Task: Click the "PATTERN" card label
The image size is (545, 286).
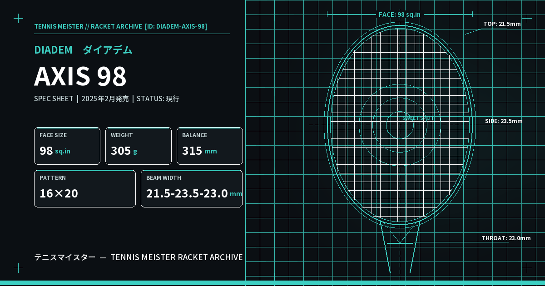Action: point(53,178)
